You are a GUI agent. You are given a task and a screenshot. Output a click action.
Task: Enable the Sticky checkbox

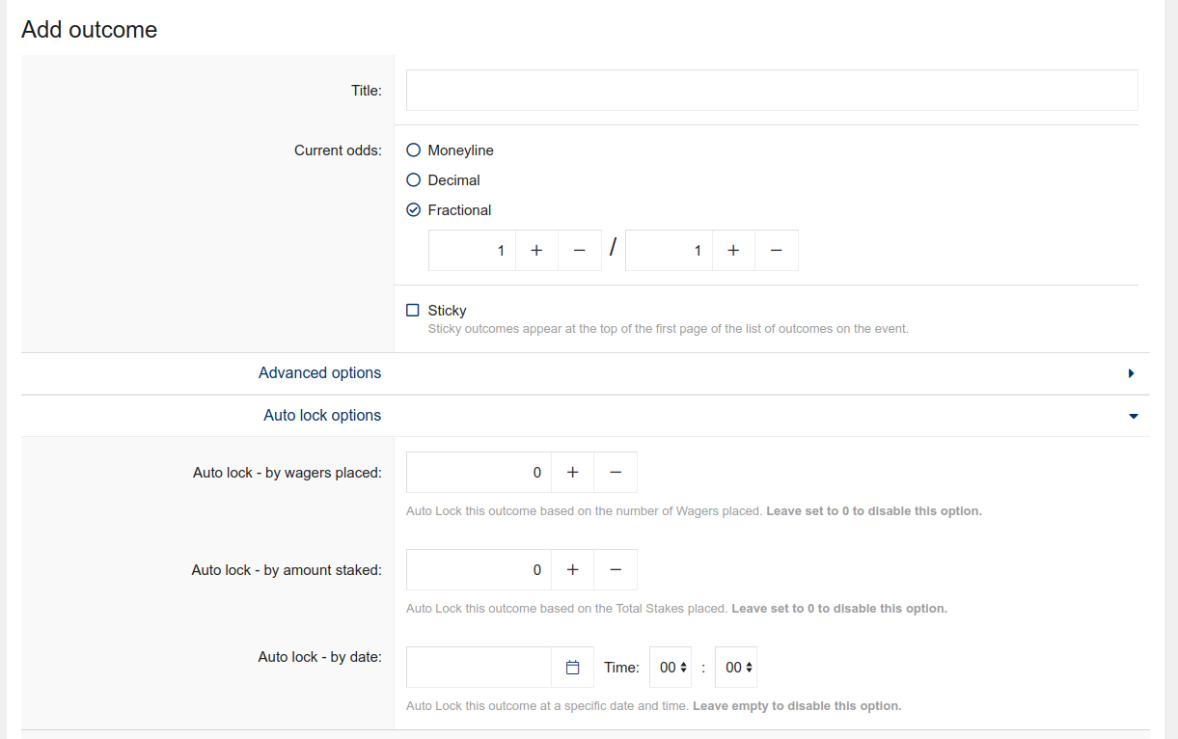(x=413, y=311)
